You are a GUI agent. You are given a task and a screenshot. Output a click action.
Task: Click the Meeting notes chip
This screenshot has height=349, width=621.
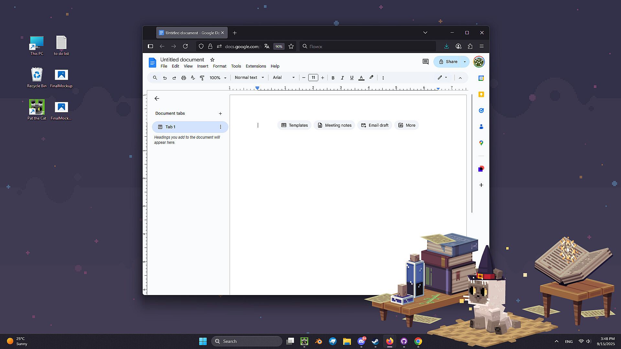pos(334,125)
